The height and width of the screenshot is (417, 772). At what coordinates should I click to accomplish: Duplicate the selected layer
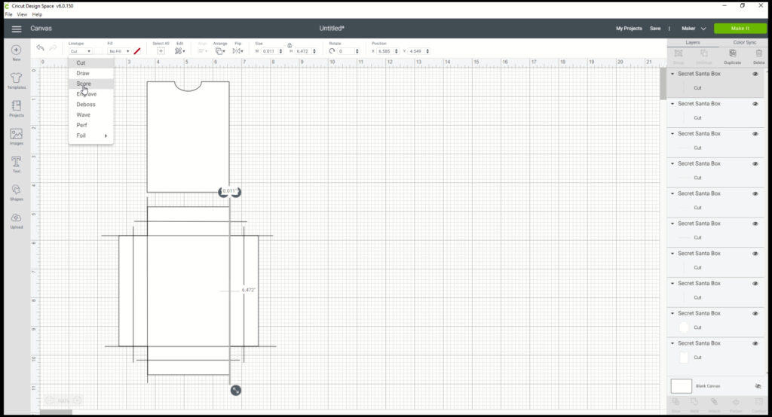click(733, 56)
